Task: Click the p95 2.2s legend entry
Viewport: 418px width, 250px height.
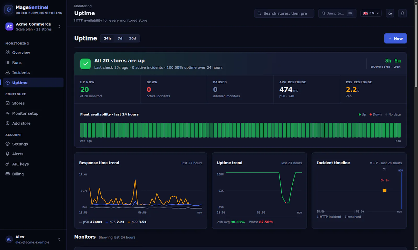Action: [115, 222]
